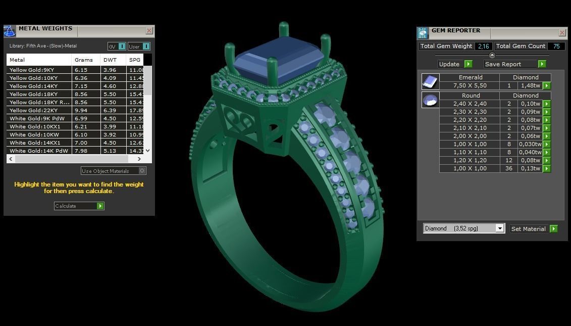Click green arrow beside Set Material
571x326 pixels.
pos(553,228)
